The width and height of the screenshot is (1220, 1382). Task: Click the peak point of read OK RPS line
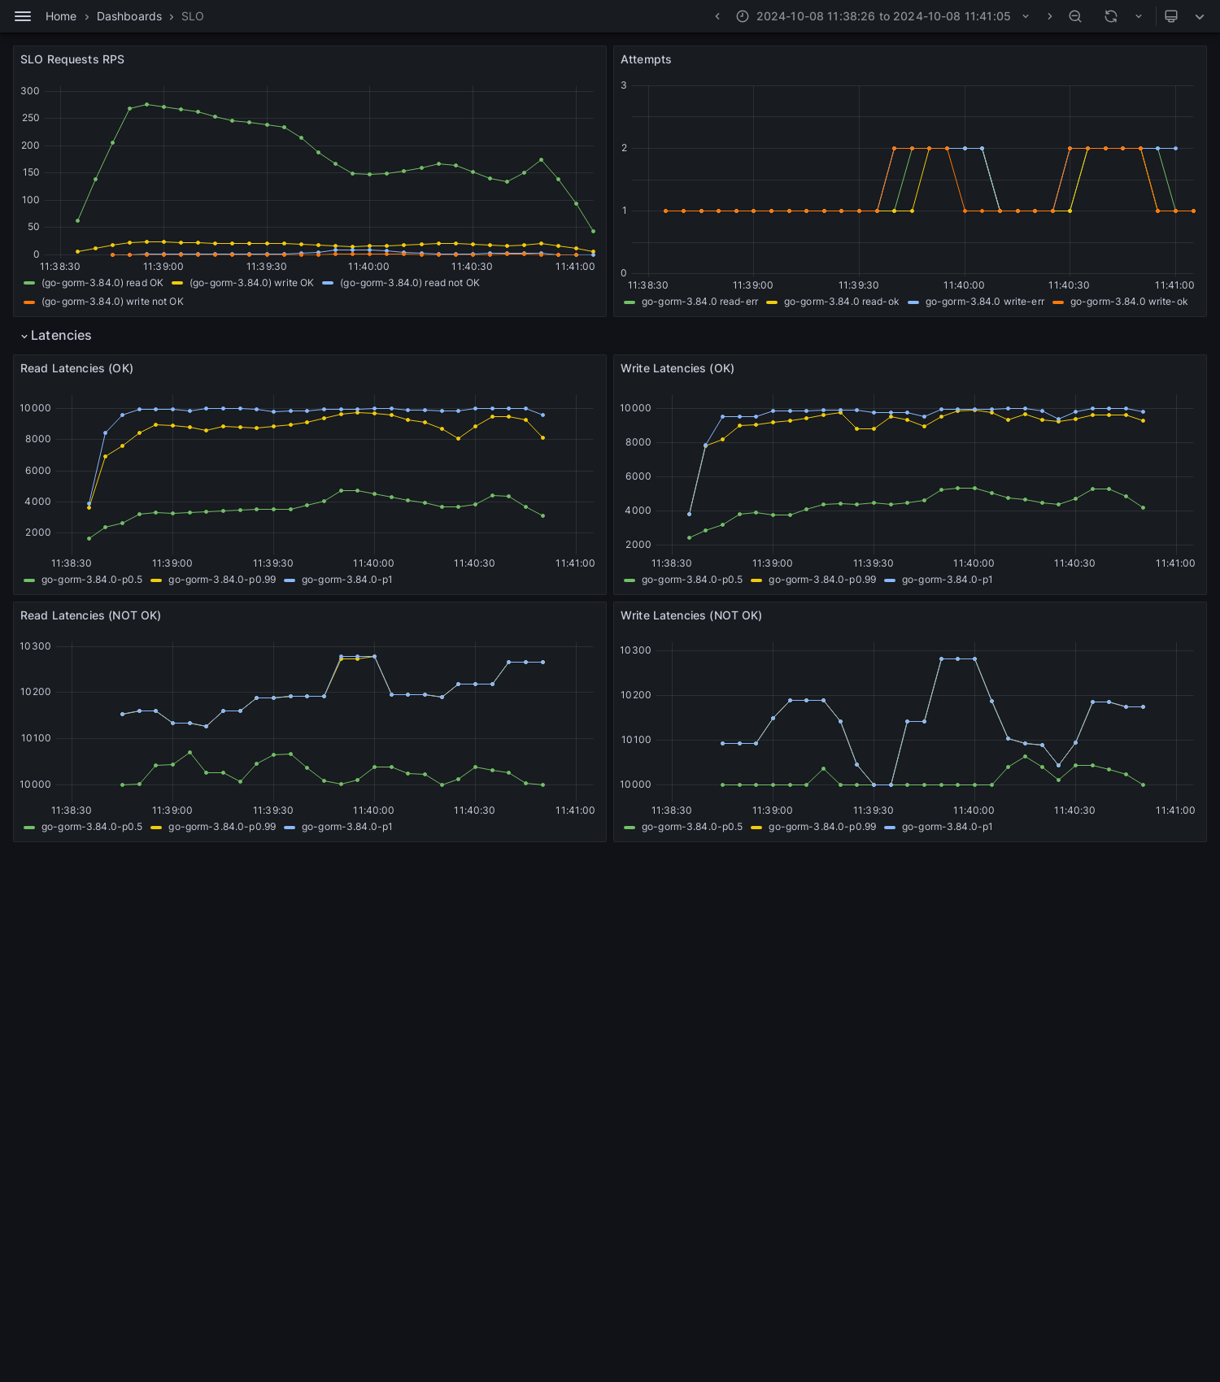(146, 104)
